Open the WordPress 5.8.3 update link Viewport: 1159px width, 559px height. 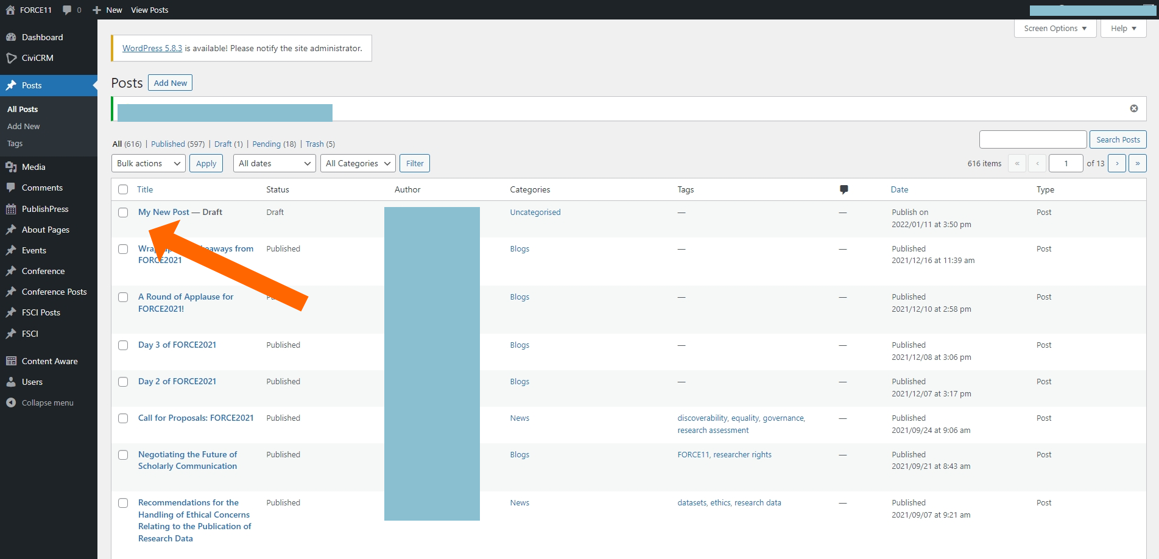point(152,48)
